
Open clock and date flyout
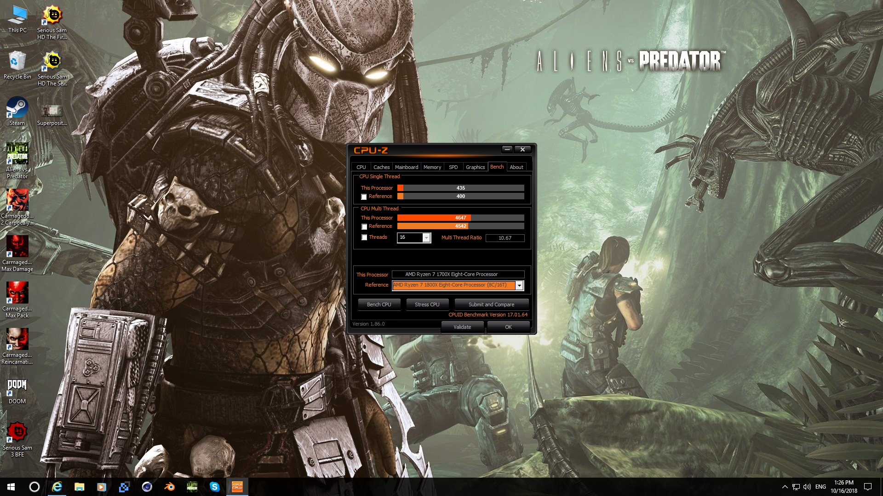tap(844, 487)
